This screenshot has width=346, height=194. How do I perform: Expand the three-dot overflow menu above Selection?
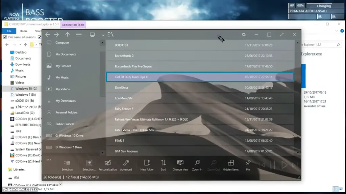(49, 159)
